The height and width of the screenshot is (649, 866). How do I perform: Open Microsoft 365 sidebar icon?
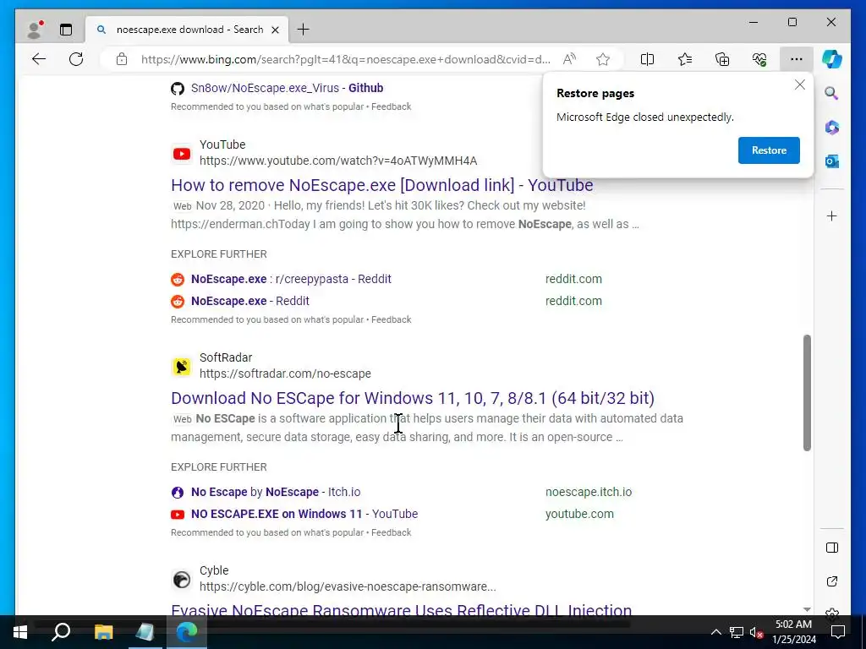coord(832,128)
